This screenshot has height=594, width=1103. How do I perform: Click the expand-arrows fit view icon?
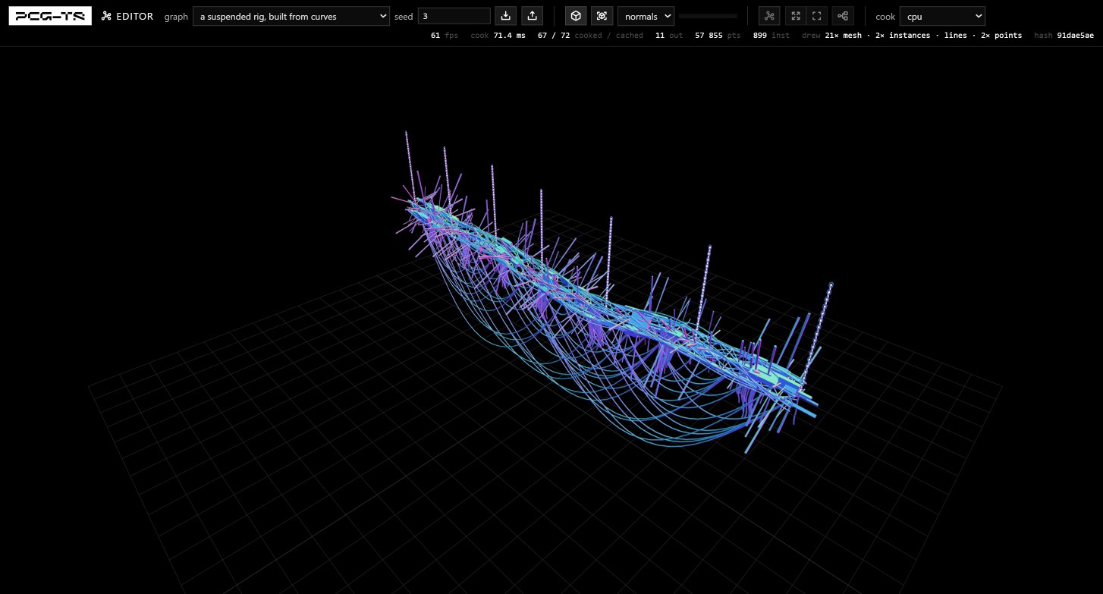coord(796,16)
